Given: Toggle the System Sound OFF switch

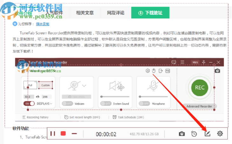Looking at the screenshot, I should point(106,103).
